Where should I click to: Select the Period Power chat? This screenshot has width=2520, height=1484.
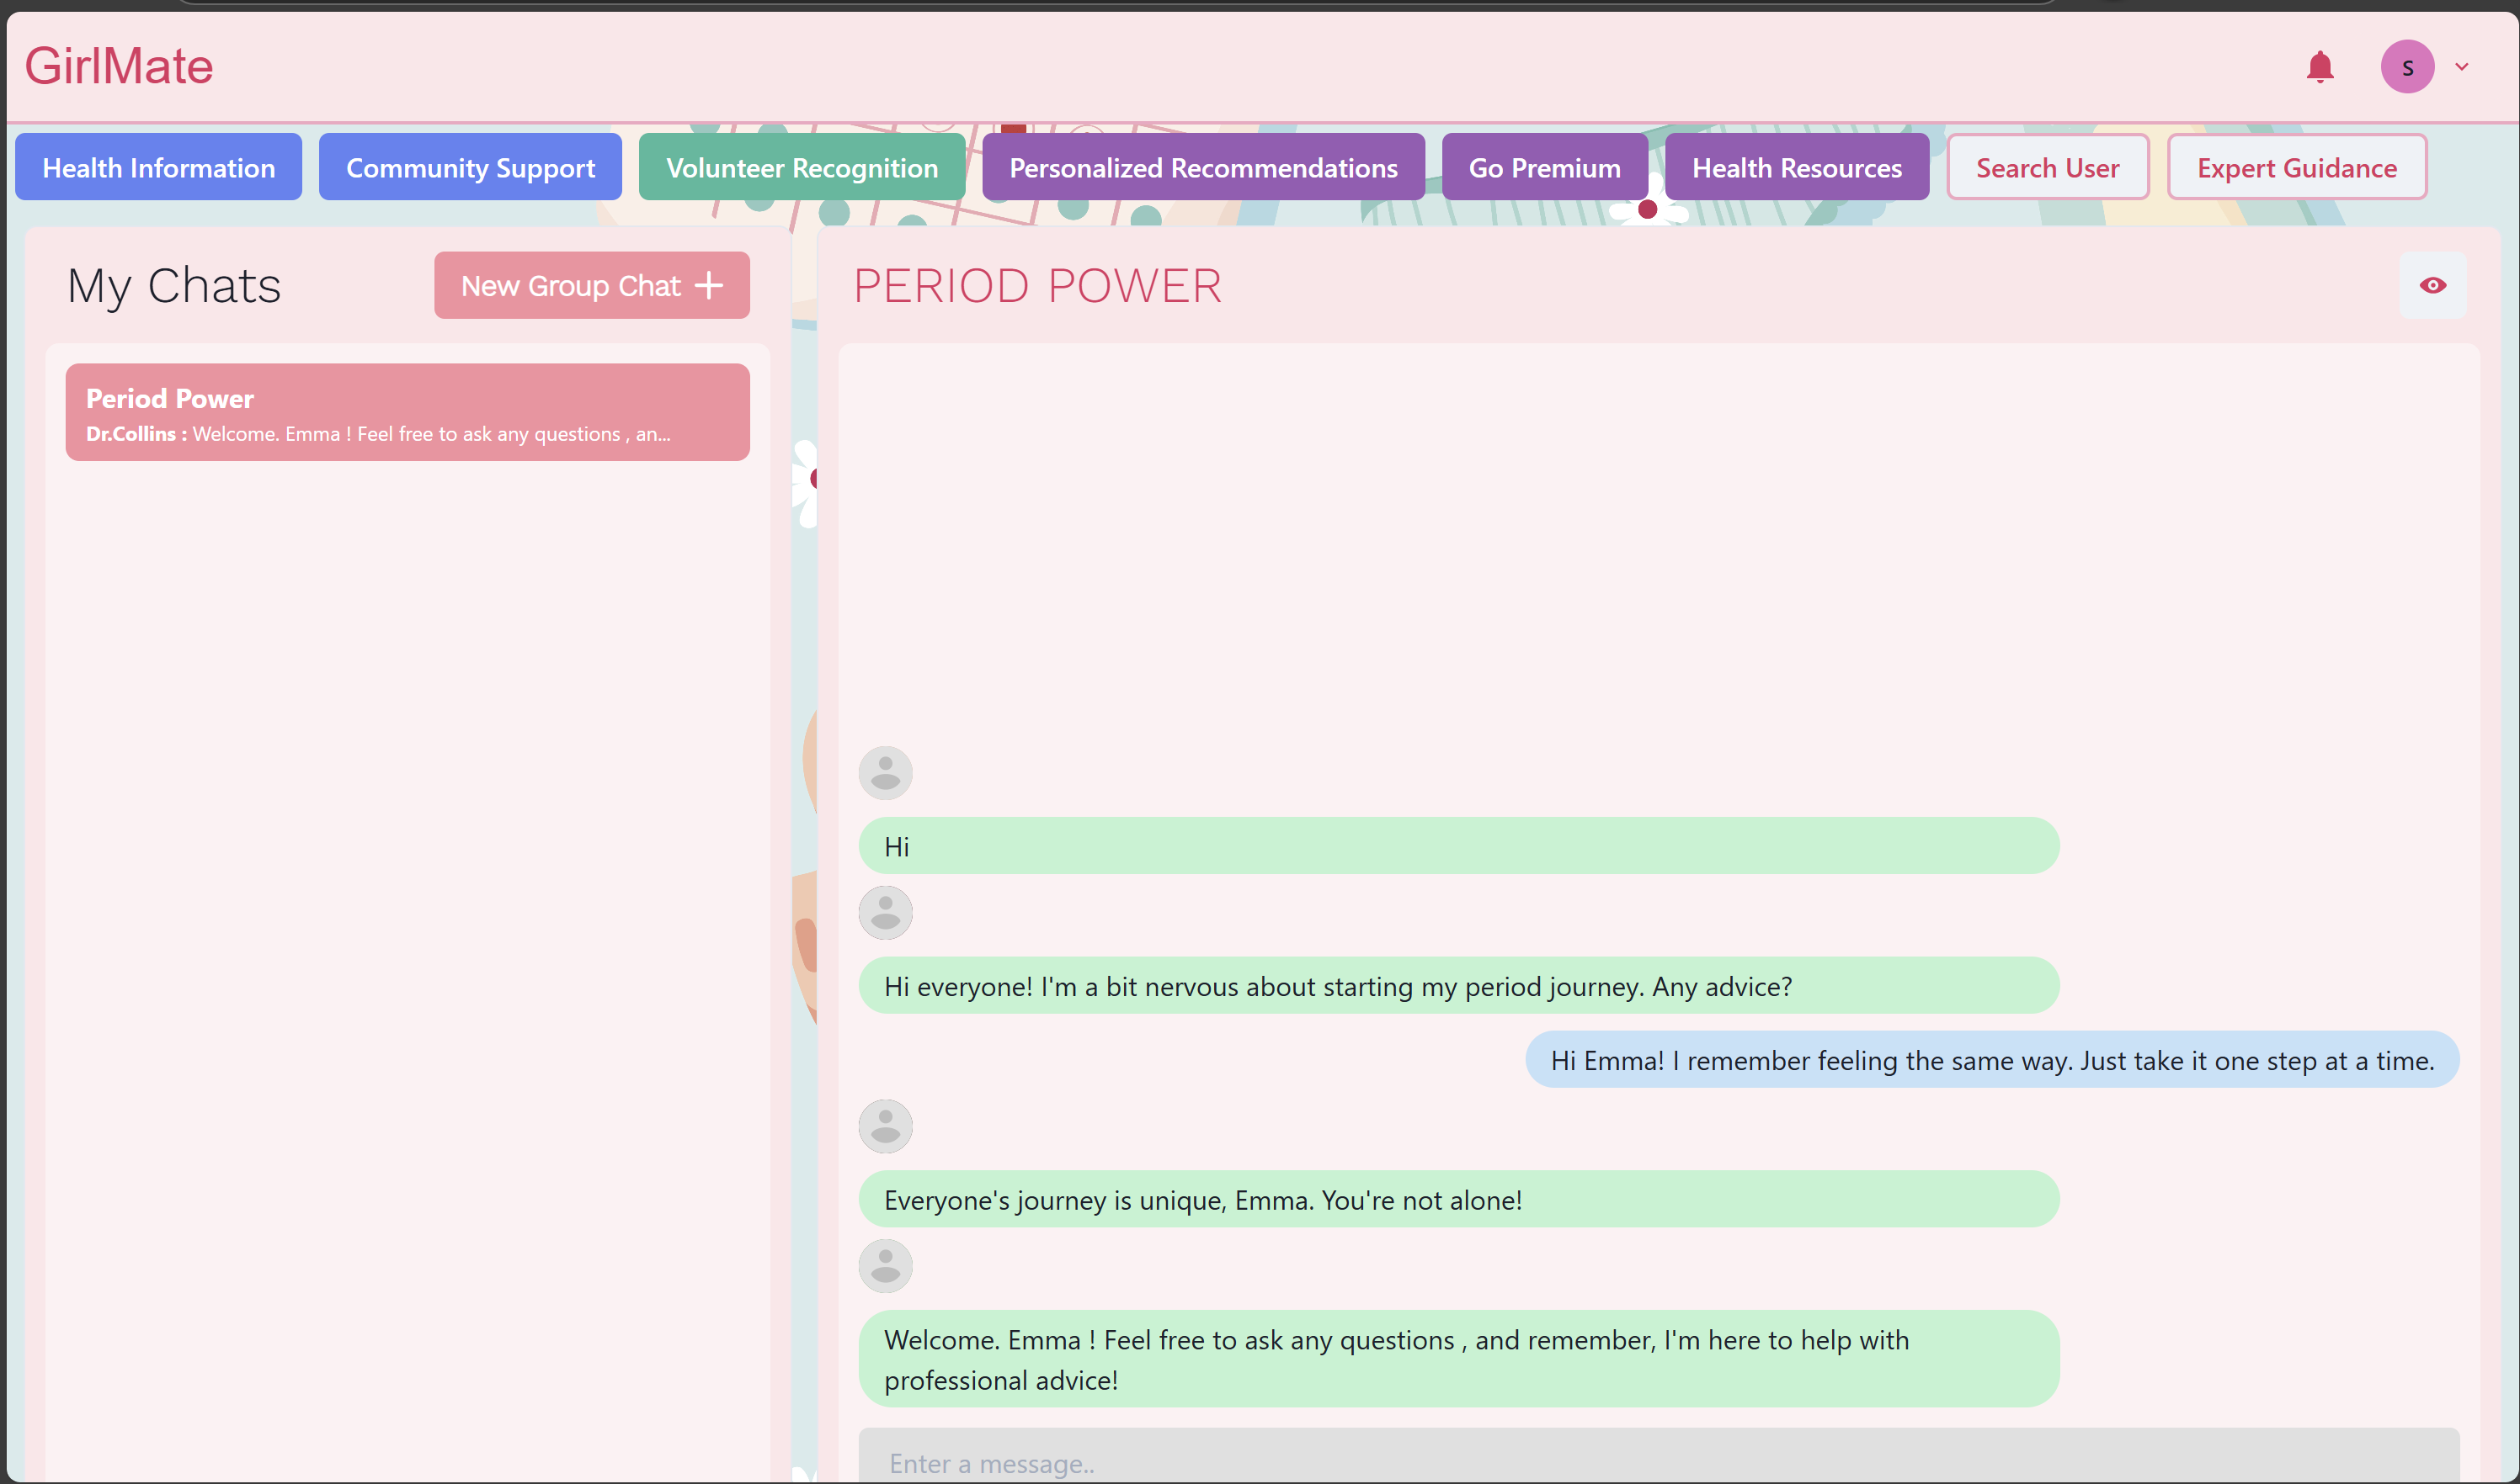(408, 412)
